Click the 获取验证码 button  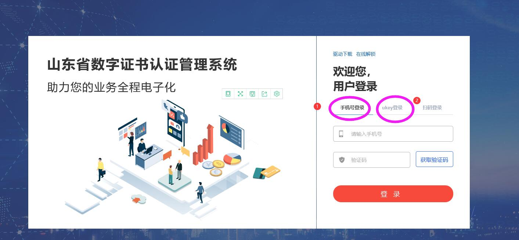435,159
